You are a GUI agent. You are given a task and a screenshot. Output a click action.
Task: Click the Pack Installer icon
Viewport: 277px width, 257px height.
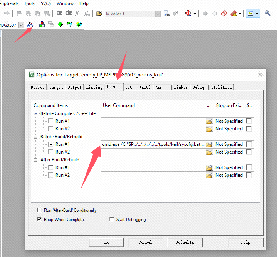(79, 24)
